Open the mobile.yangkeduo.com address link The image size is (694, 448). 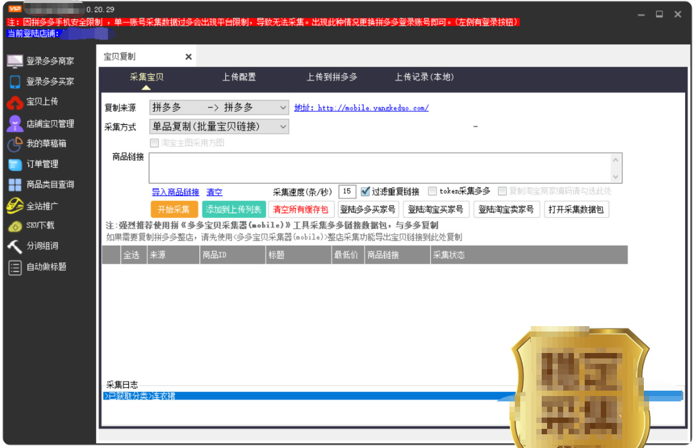tap(361, 108)
